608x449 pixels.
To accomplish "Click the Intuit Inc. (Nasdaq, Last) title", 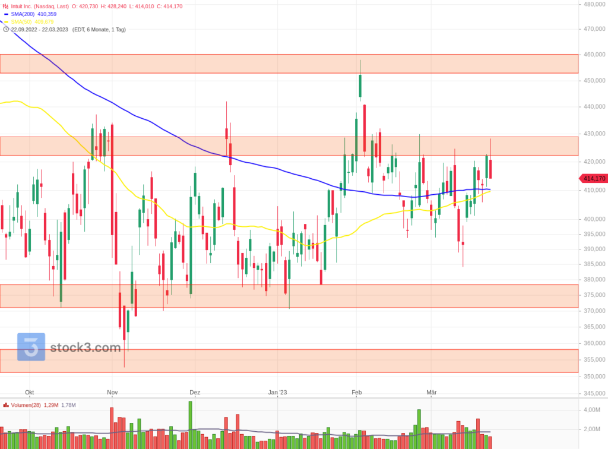I will (40, 6).
